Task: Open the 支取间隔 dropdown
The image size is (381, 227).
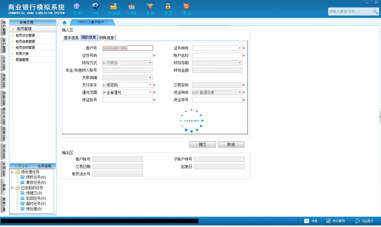Action: 150,78
